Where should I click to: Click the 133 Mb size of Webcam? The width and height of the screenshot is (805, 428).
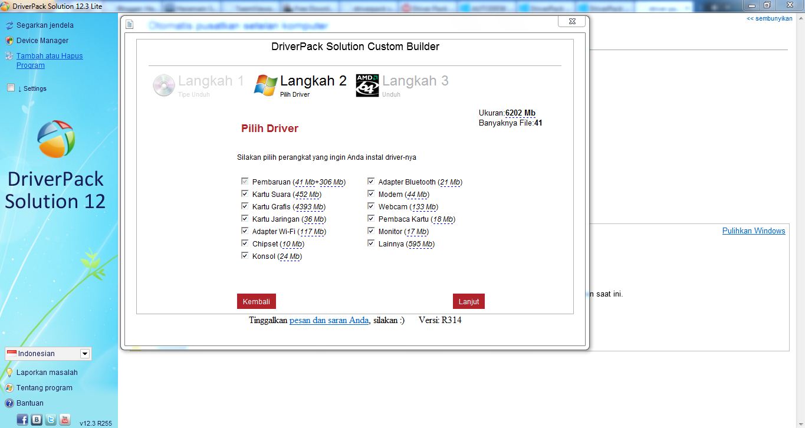pyautogui.click(x=423, y=207)
